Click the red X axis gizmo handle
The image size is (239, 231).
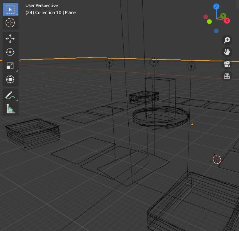(227, 21)
